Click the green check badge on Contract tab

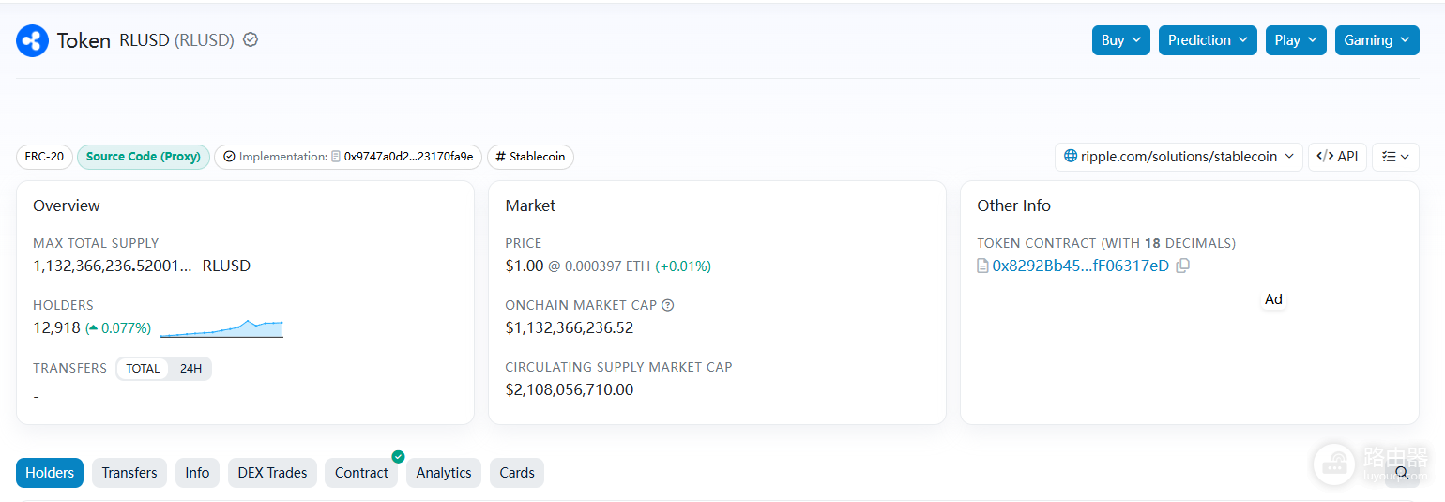point(398,457)
